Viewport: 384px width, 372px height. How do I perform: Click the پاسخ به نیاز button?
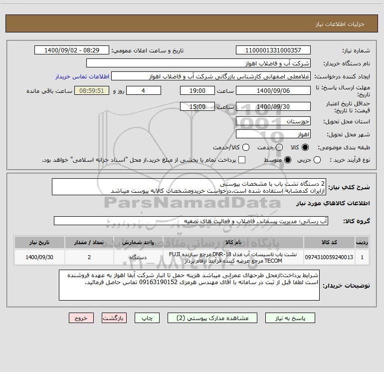tap(290, 318)
